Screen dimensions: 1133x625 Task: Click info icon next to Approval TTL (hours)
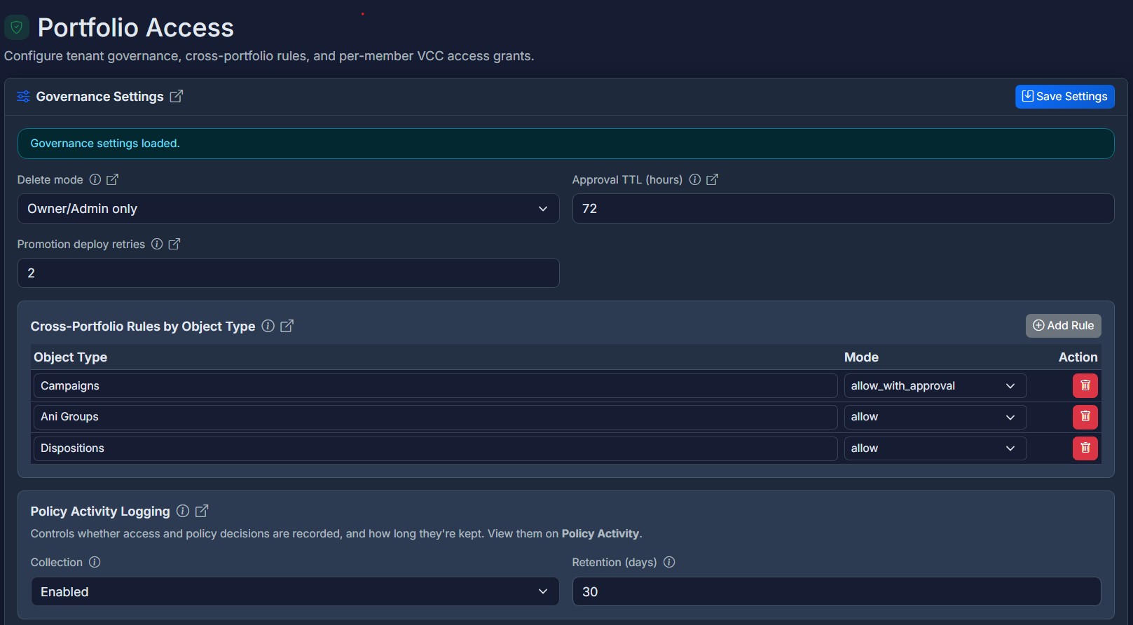click(695, 179)
